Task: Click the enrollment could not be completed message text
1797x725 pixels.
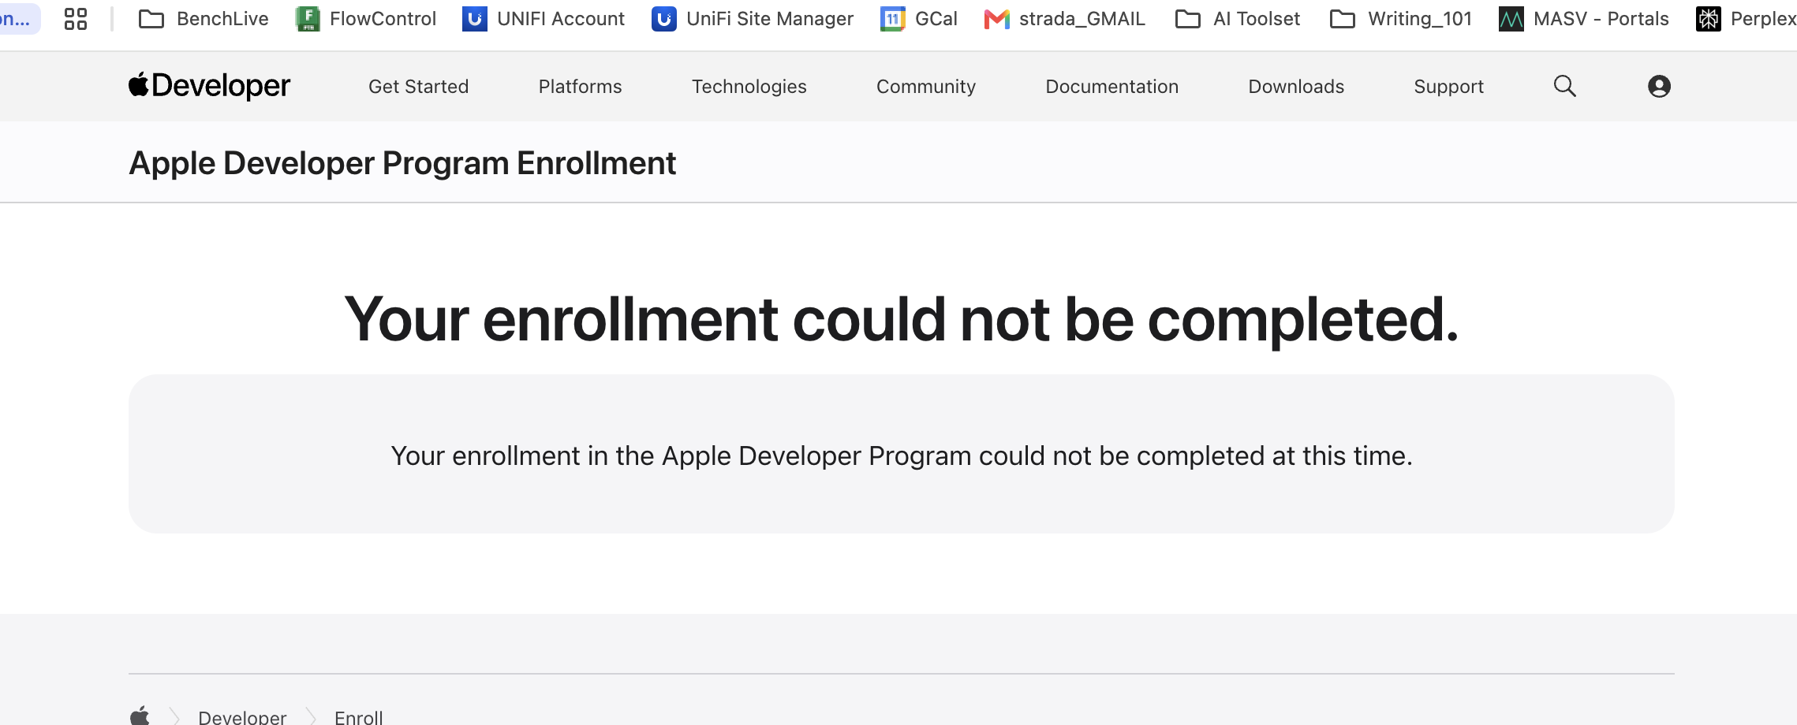Action: [902, 455]
